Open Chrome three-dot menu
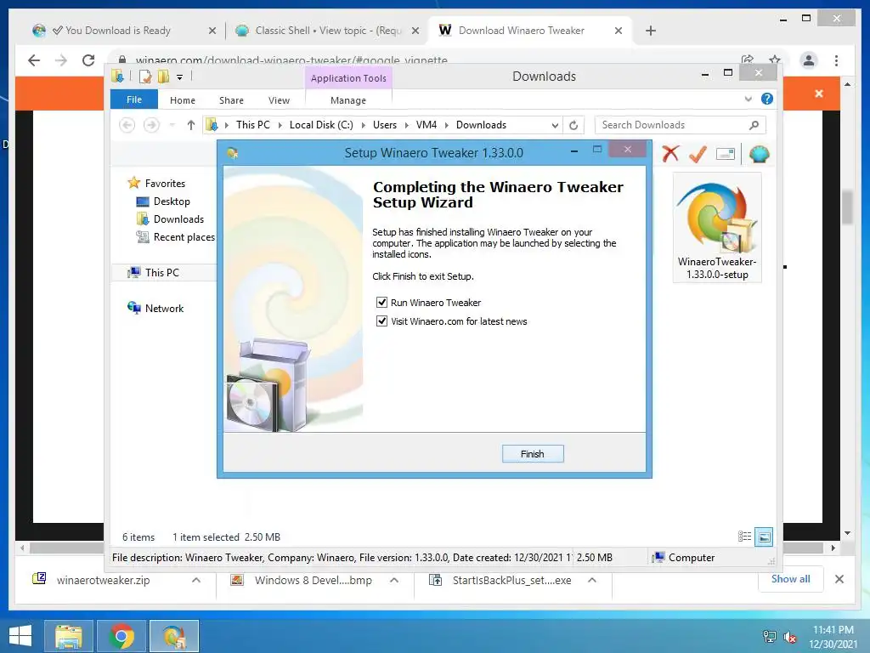Viewport: 870px width, 653px height. [x=836, y=60]
